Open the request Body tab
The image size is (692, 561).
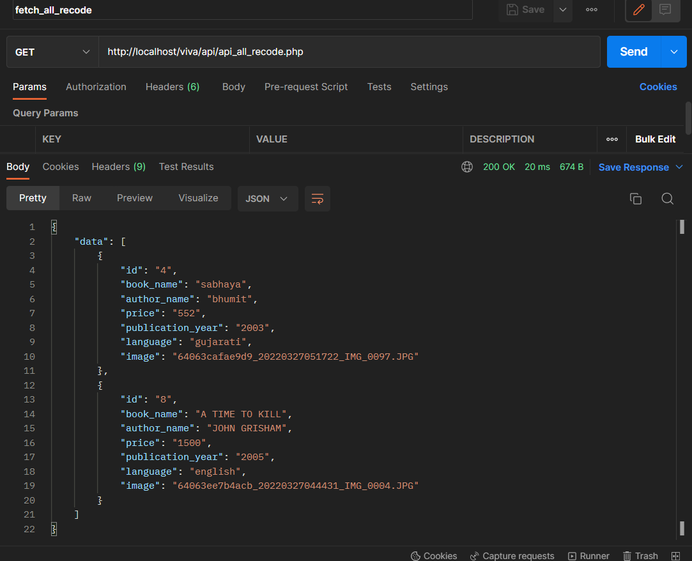pyautogui.click(x=233, y=87)
